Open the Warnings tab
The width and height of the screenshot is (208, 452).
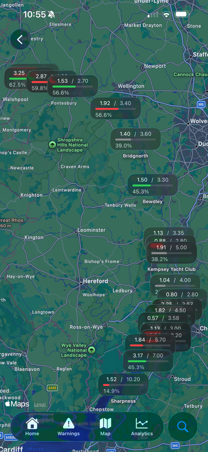click(x=68, y=427)
